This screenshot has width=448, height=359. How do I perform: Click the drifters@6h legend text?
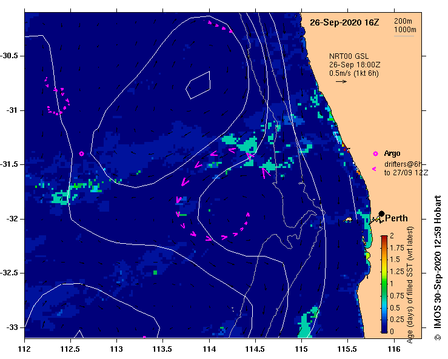tap(403, 164)
